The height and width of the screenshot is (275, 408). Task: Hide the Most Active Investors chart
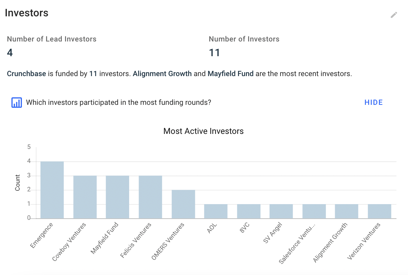(x=373, y=103)
